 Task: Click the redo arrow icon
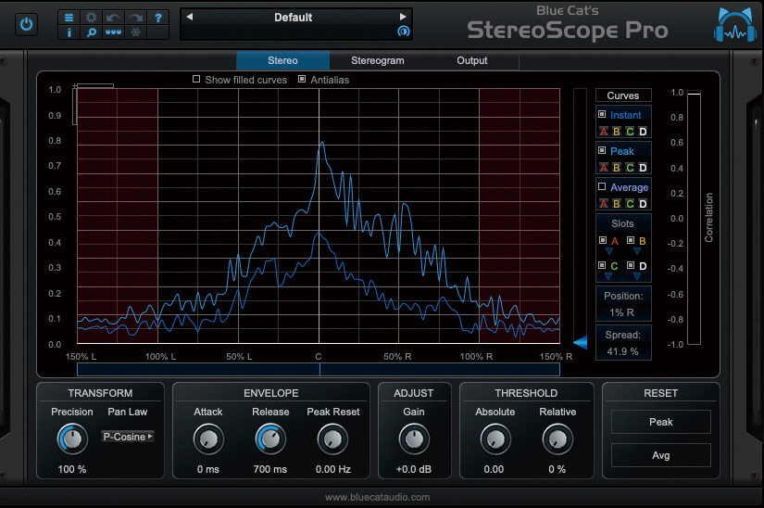[x=135, y=18]
